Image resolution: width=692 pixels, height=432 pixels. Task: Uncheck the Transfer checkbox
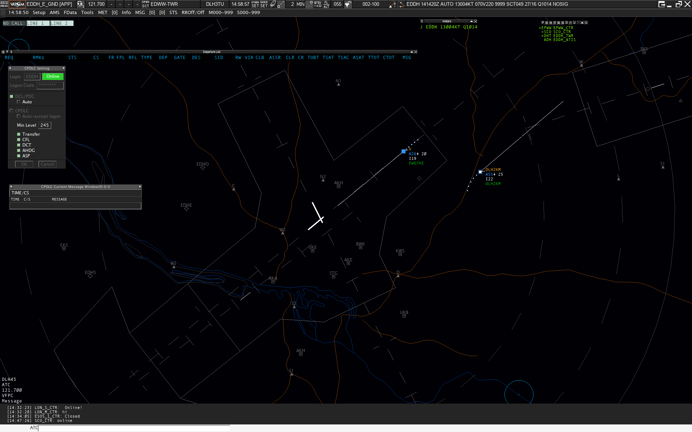point(19,134)
